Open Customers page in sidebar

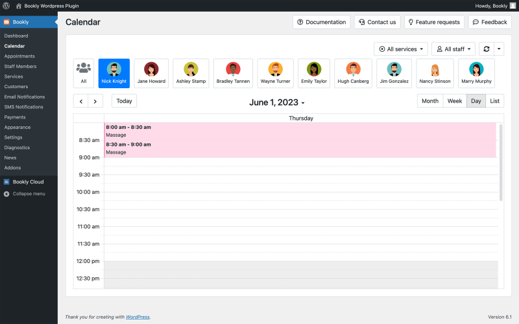tap(16, 87)
